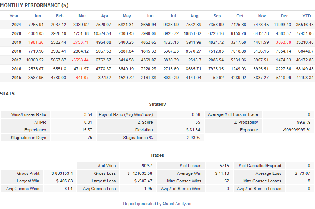Click the YTD column header
Screen dimensions: 315x209
click(x=307, y=16)
